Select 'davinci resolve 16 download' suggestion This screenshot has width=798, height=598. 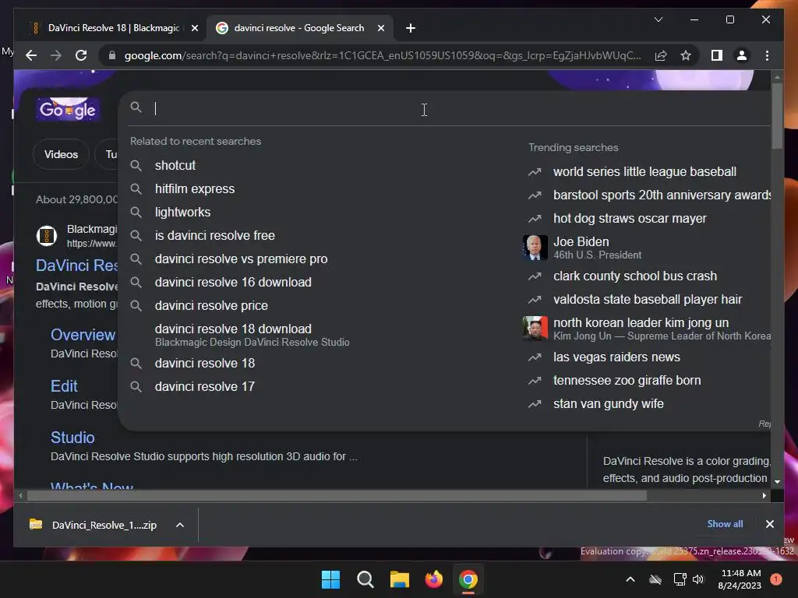(232, 282)
